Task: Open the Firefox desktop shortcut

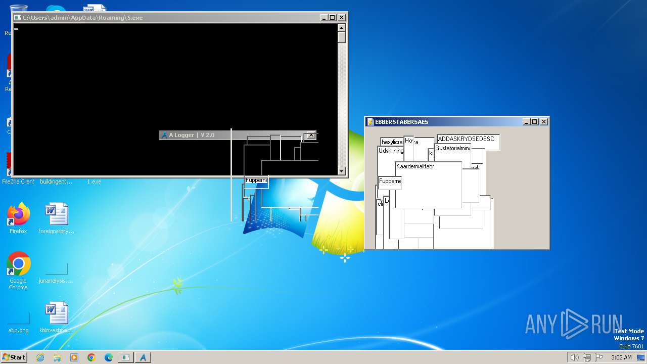Action: (18, 218)
